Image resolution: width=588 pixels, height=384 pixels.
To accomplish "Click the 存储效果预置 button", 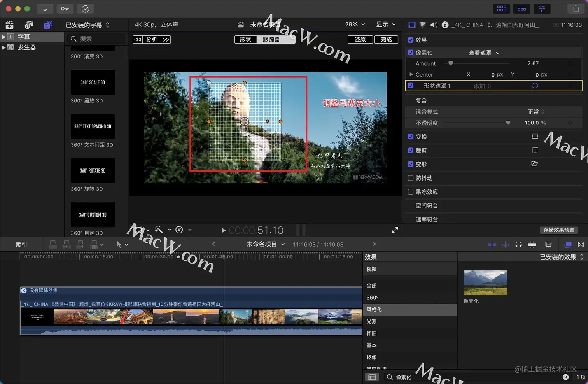I will 559,230.
